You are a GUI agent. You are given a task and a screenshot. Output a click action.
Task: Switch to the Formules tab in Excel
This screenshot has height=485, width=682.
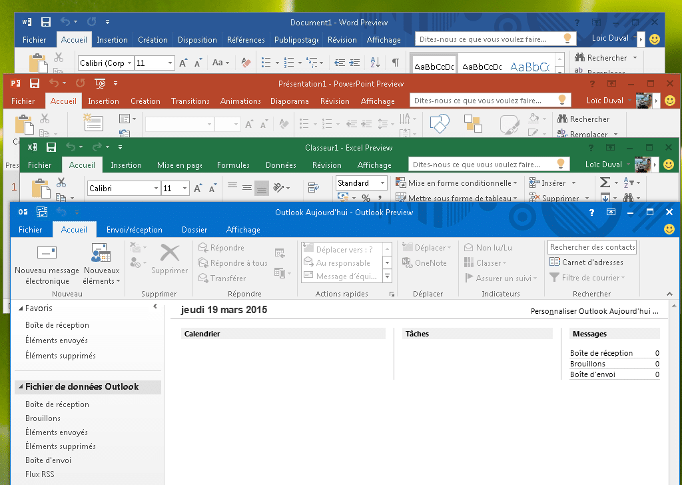(233, 165)
